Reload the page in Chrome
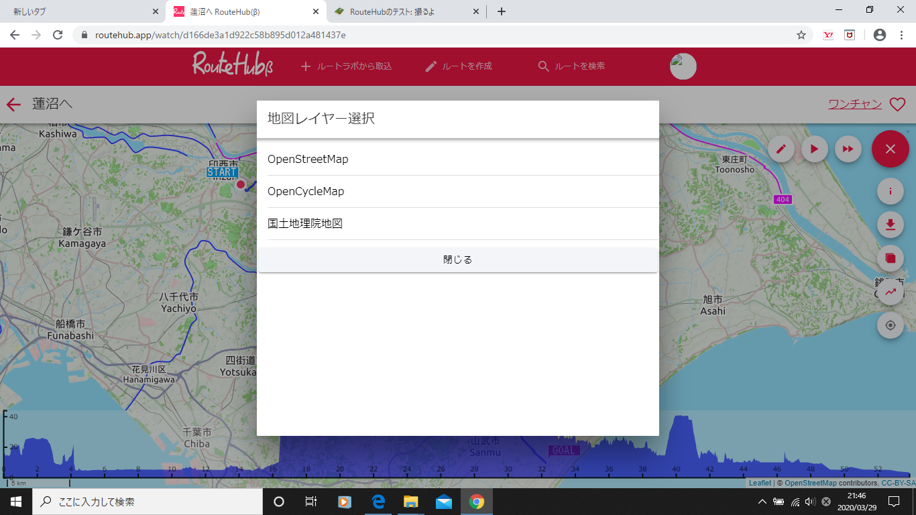Image resolution: width=916 pixels, height=515 pixels. [x=58, y=35]
